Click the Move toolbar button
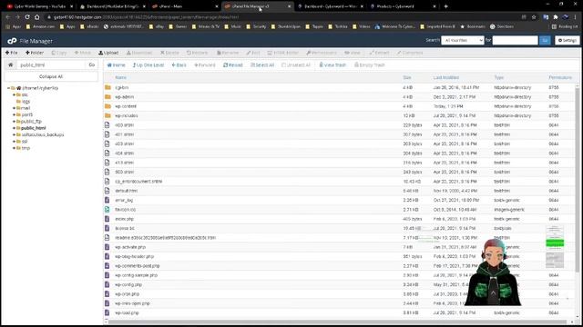Image resolution: width=583 pixels, height=327 pixels. (83, 53)
